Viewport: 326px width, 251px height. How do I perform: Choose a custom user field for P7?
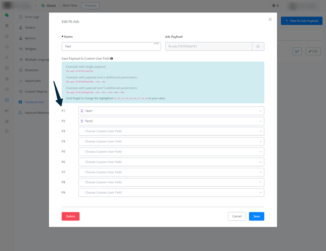pos(171,172)
